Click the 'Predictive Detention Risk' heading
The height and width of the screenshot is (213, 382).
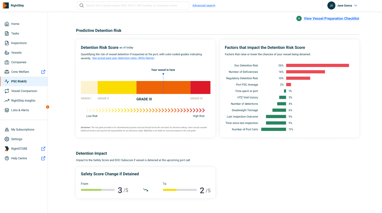(x=99, y=31)
